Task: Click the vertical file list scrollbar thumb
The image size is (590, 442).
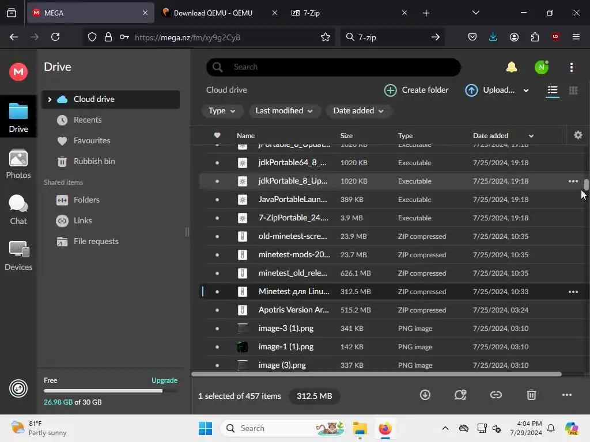Action: pyautogui.click(x=586, y=185)
